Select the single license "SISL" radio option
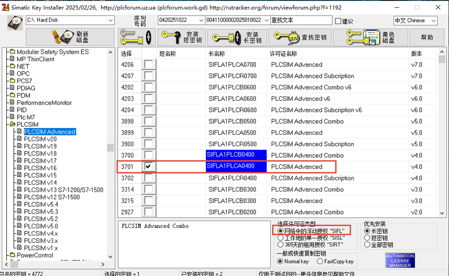 [x=281, y=237]
